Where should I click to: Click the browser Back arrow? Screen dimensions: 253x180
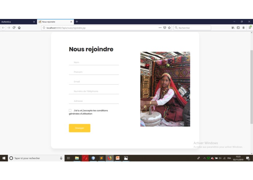coord(3,28)
